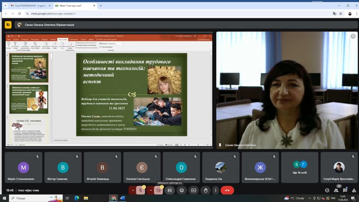Select the first slide thumbnail in the shared PowerPoint
This screenshot has width=359, height=202.
pyautogui.click(x=29, y=68)
